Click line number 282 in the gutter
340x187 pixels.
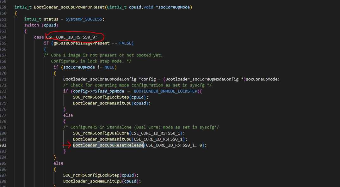click(3, 145)
